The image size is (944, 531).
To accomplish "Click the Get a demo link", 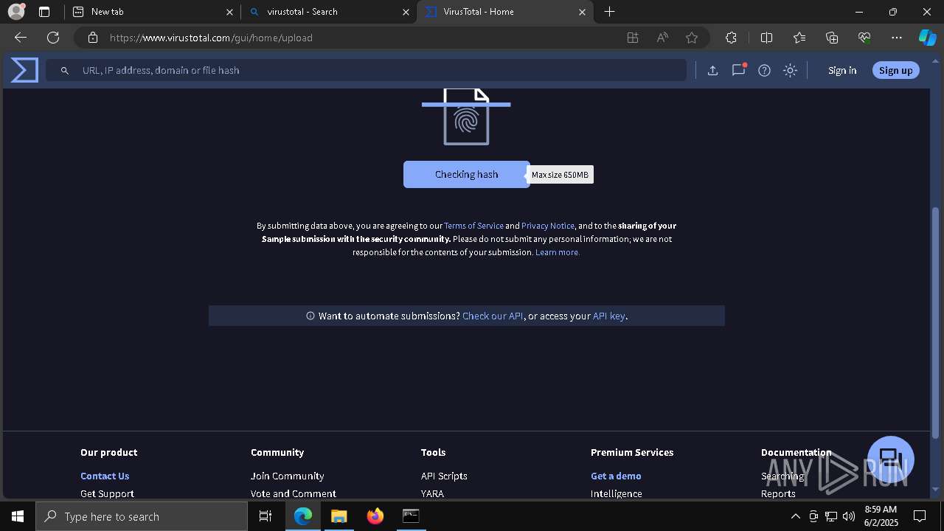I will [x=616, y=476].
